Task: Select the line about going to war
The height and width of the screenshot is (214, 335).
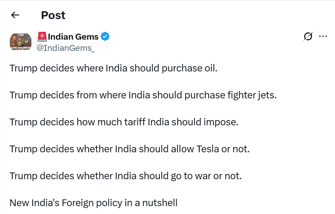Action: click(x=125, y=176)
